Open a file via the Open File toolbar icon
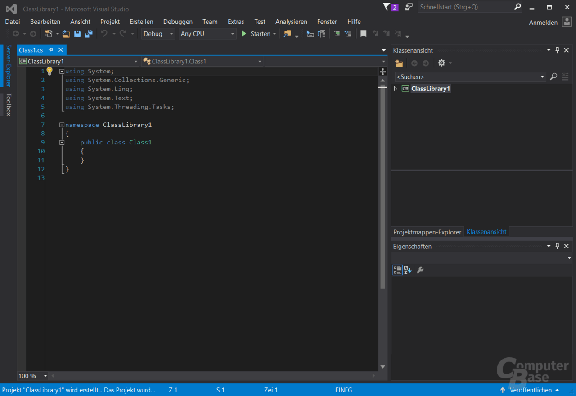576x396 pixels. (x=66, y=33)
